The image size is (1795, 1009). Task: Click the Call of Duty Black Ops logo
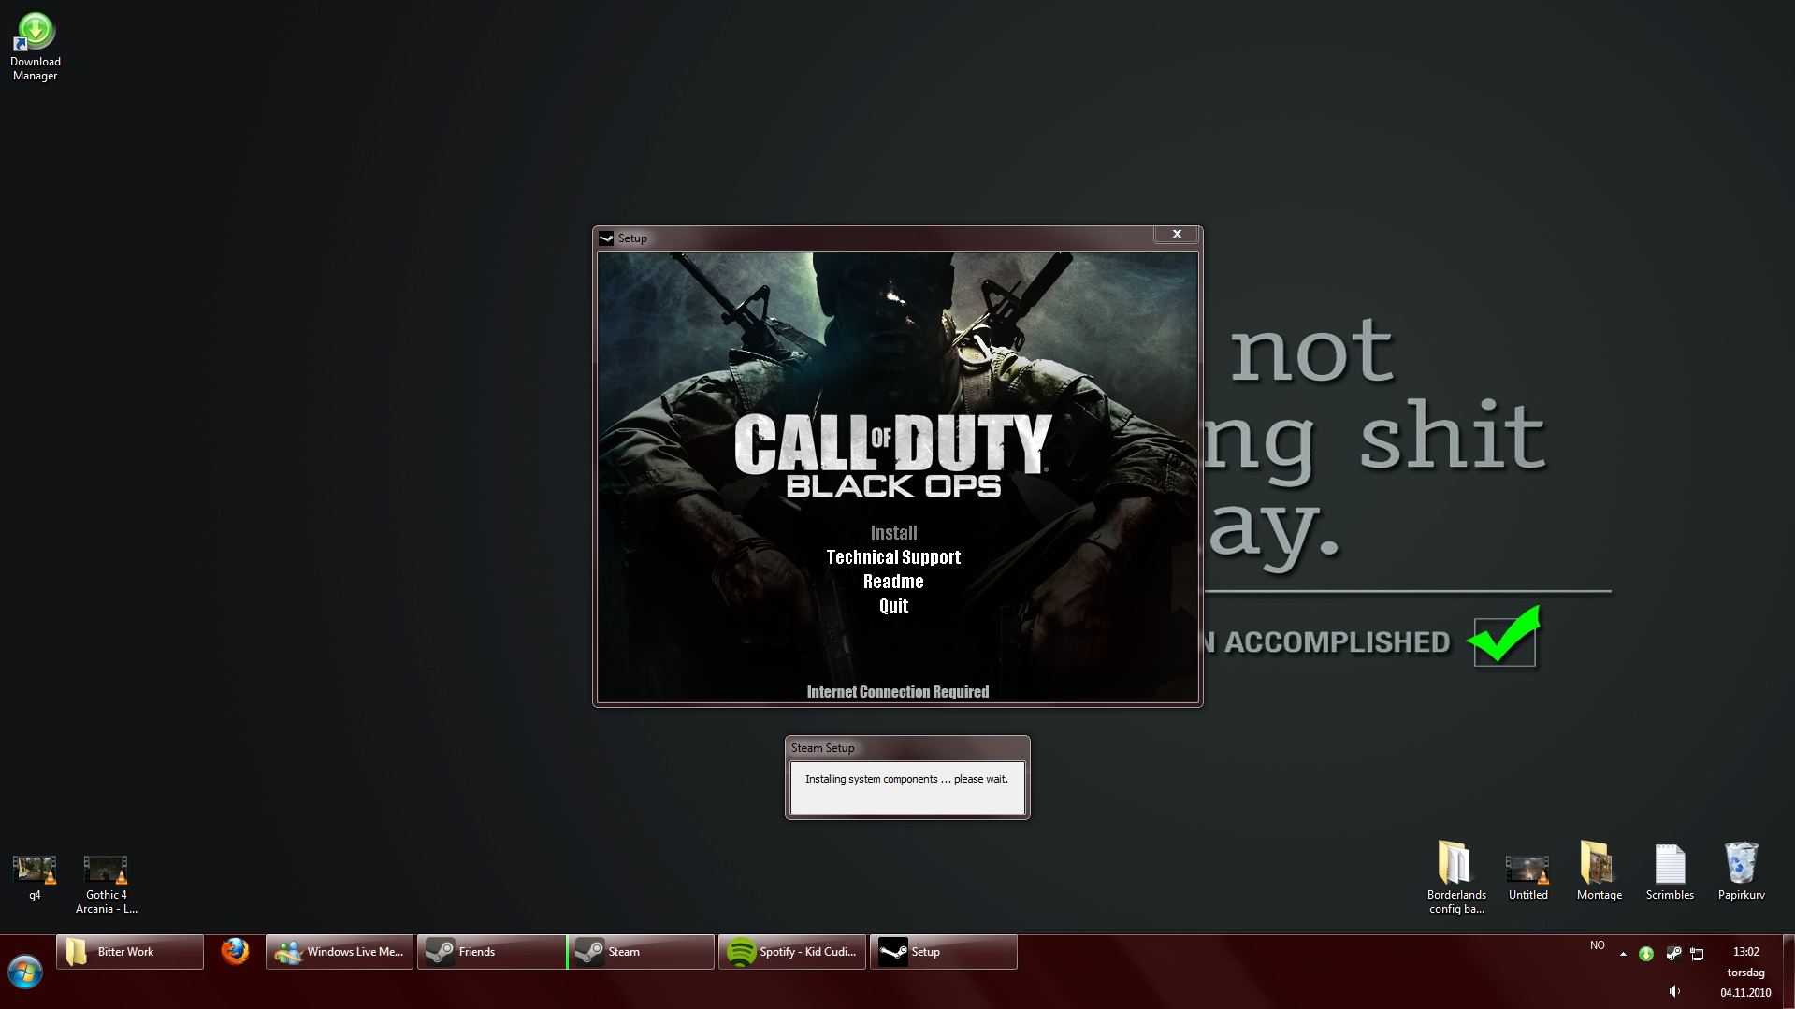click(x=893, y=455)
